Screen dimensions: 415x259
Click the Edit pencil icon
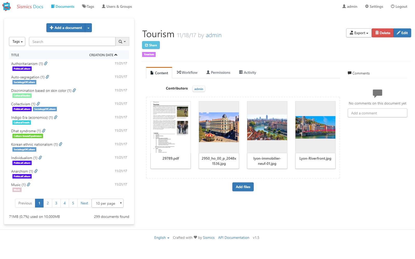point(398,33)
